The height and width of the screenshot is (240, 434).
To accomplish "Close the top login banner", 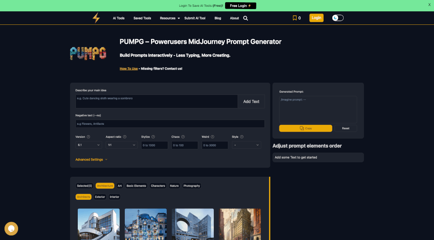I will pos(429,5).
